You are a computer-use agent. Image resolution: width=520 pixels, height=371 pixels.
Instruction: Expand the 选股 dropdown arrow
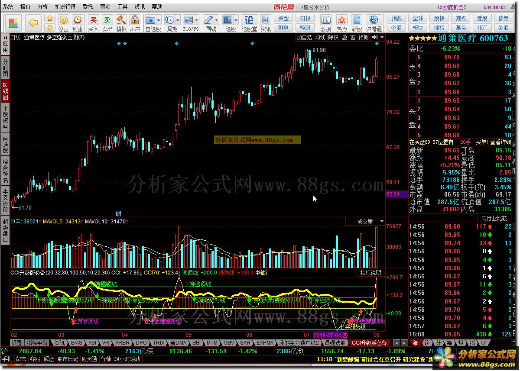(x=236, y=20)
